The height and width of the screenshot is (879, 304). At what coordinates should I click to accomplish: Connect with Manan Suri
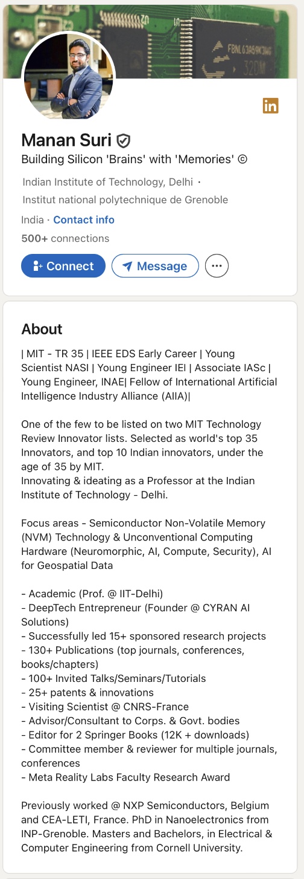(x=63, y=266)
